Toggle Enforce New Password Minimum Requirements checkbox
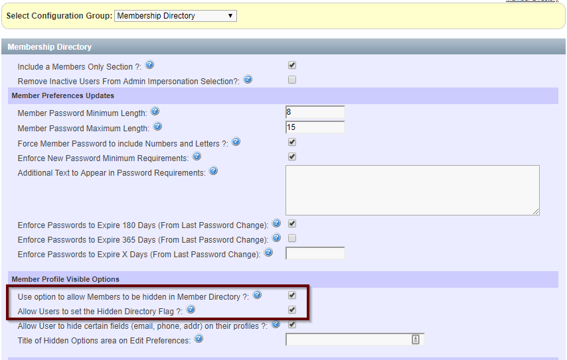Viewport: 567px width, 360px height. click(292, 156)
